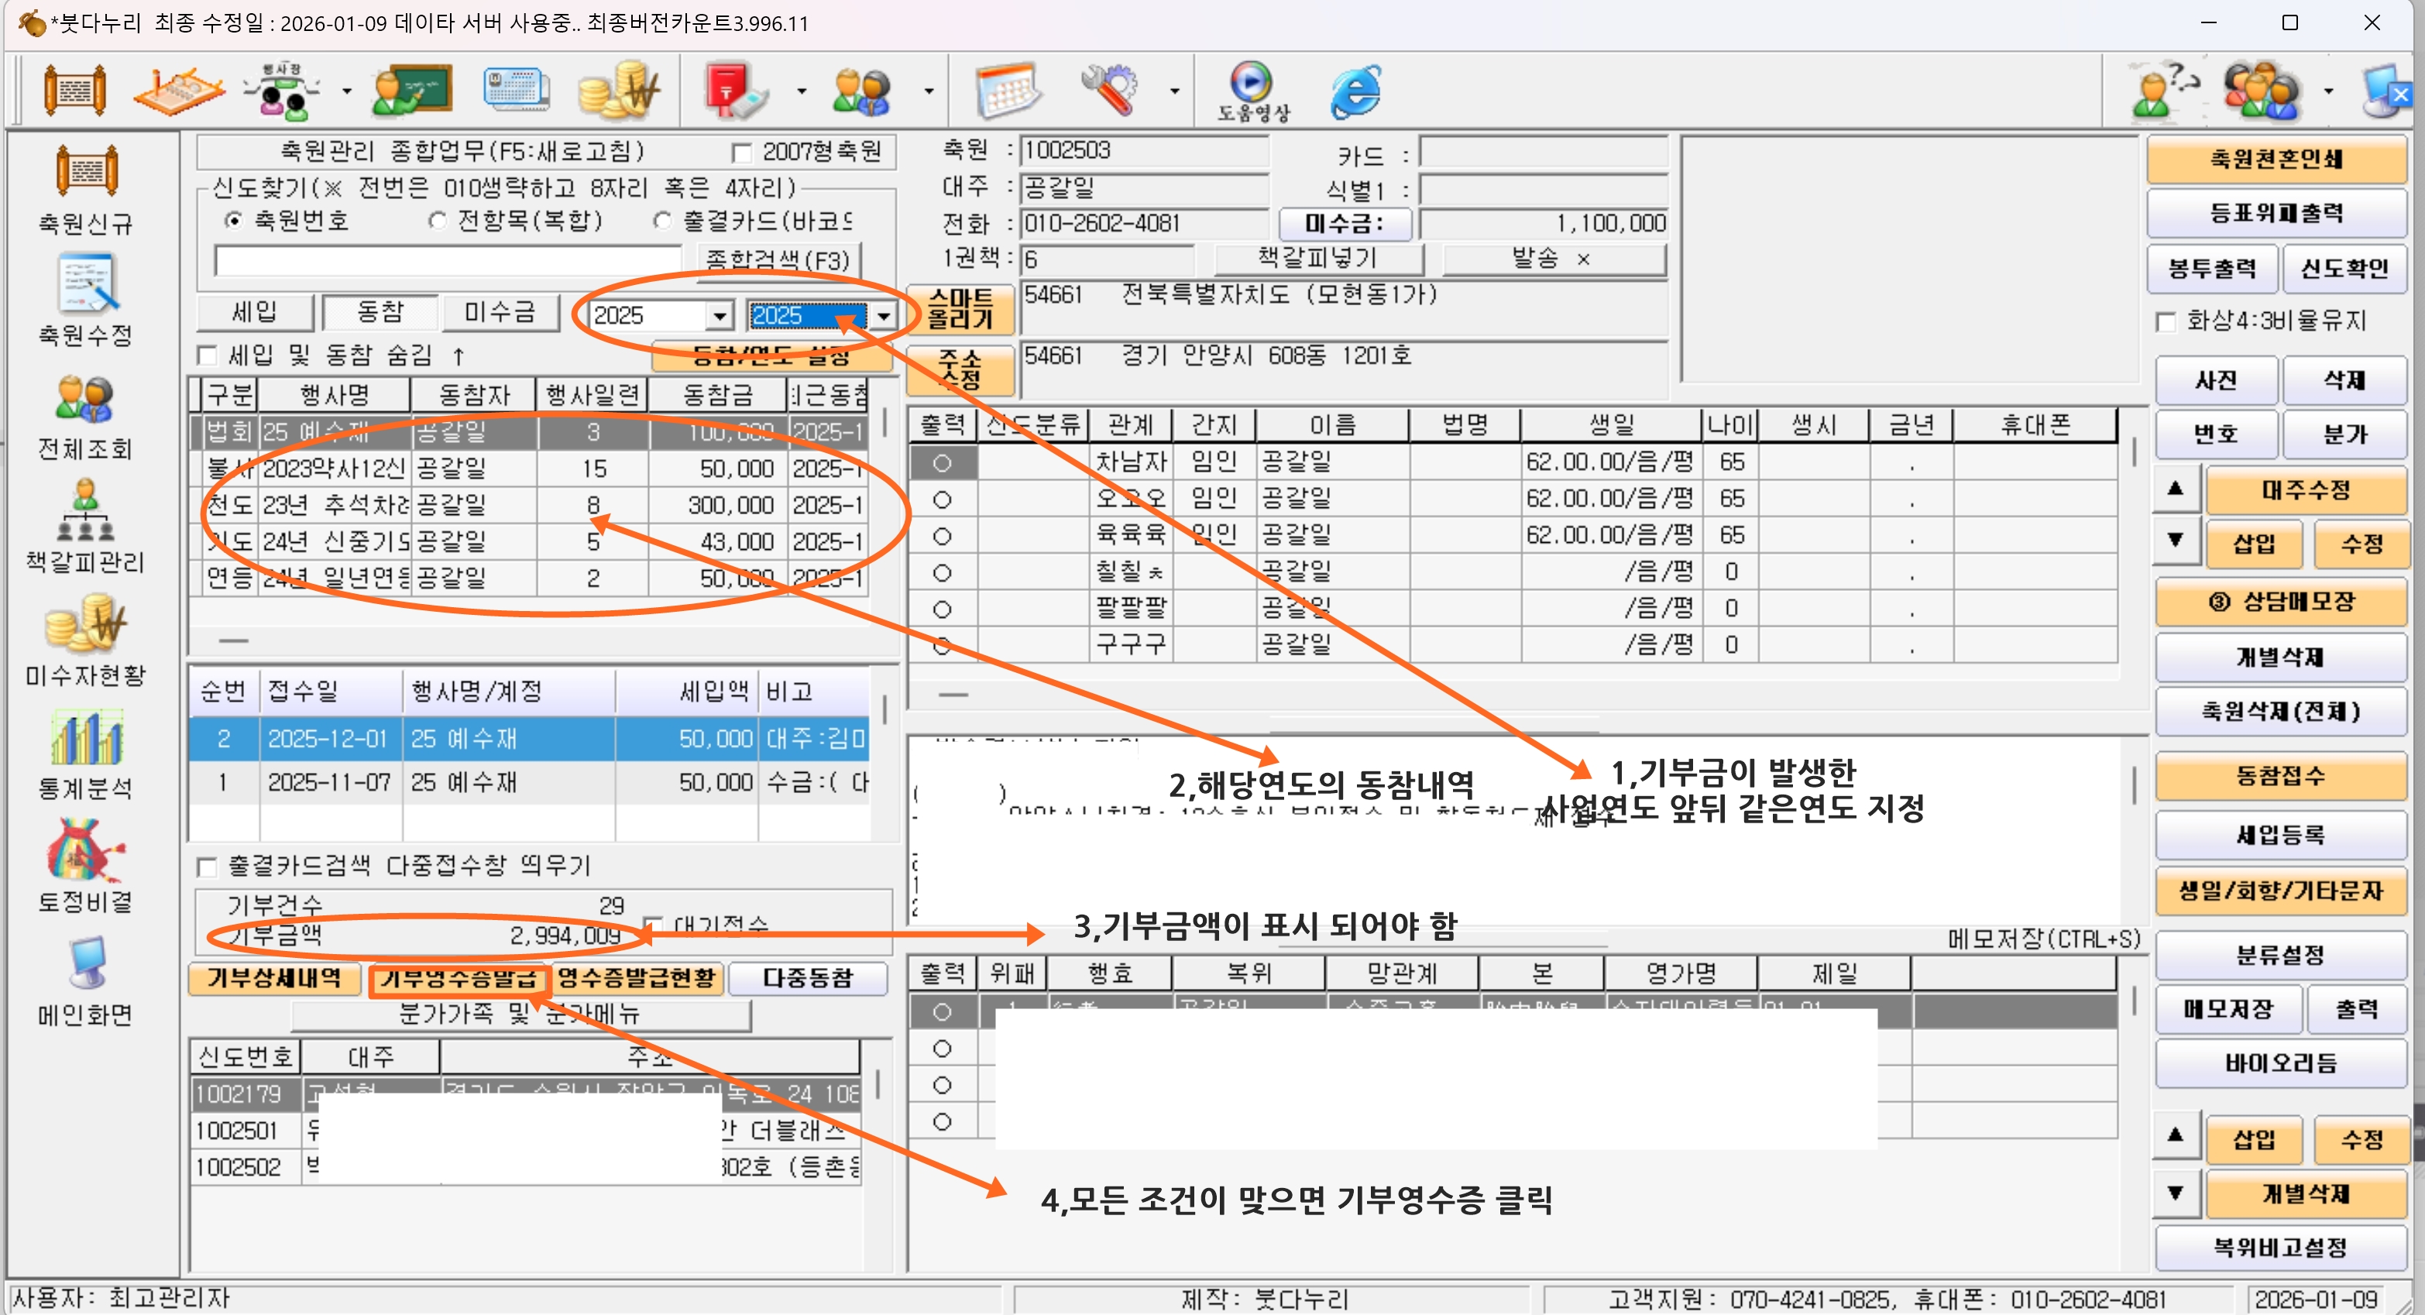2425x1315 pixels.
Task: Click the 신도찾기 search input field
Action: (x=448, y=259)
